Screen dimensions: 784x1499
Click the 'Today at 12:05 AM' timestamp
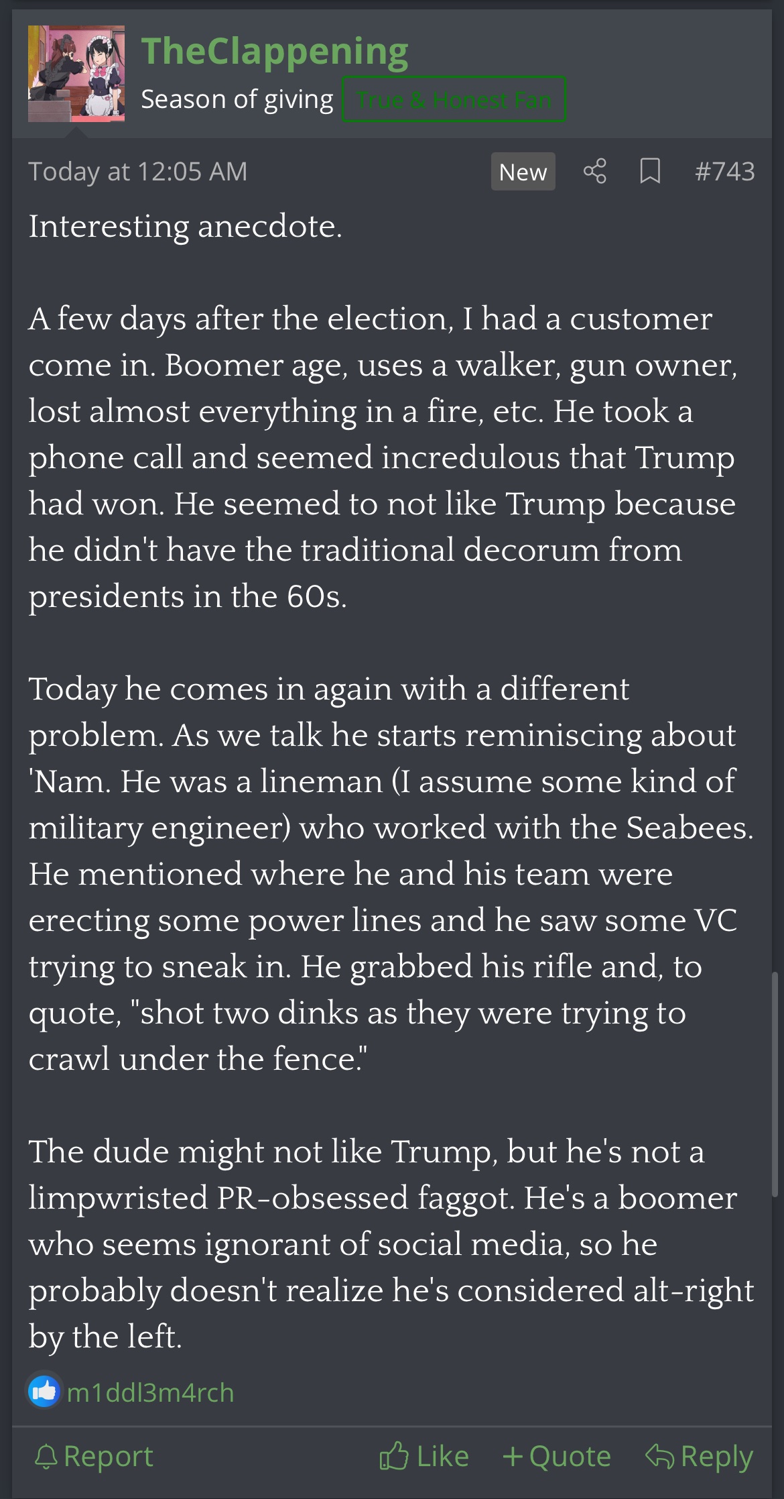pos(138,172)
